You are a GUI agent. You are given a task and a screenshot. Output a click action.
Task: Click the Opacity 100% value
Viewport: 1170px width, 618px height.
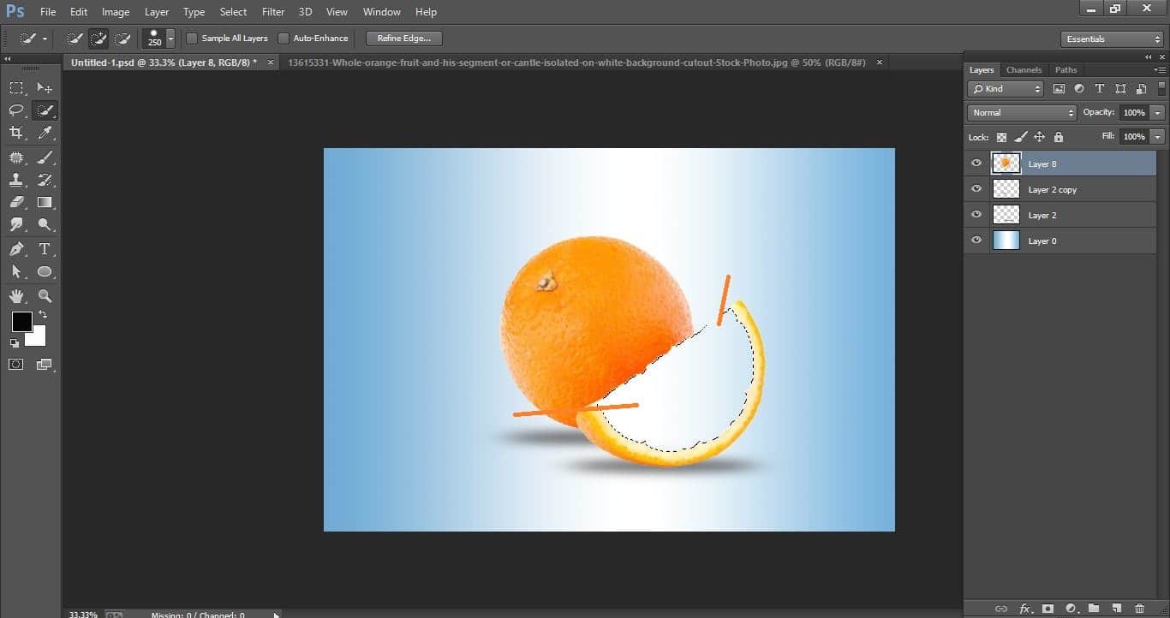[x=1137, y=112]
